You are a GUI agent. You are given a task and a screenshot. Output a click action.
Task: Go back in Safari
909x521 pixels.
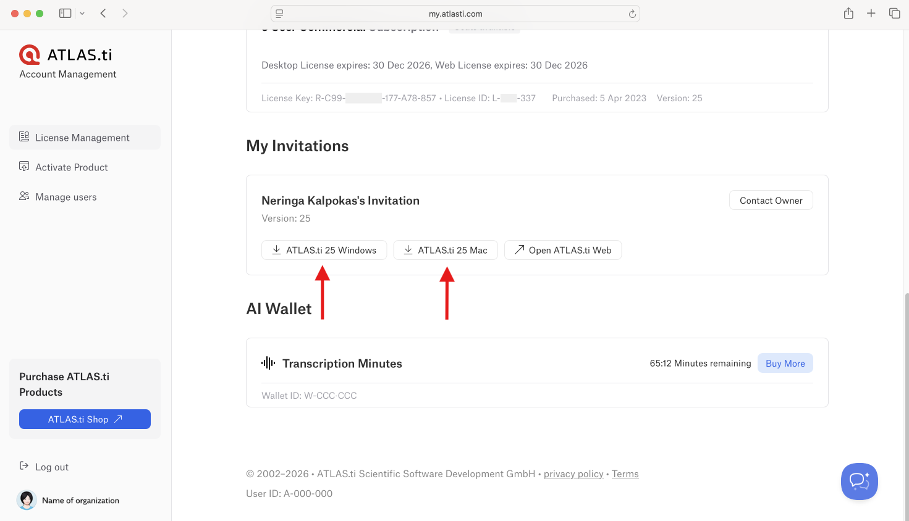click(103, 13)
